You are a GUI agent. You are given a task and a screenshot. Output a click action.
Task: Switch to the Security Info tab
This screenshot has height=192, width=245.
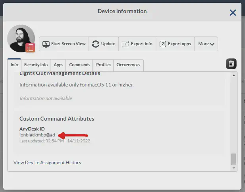click(x=36, y=65)
